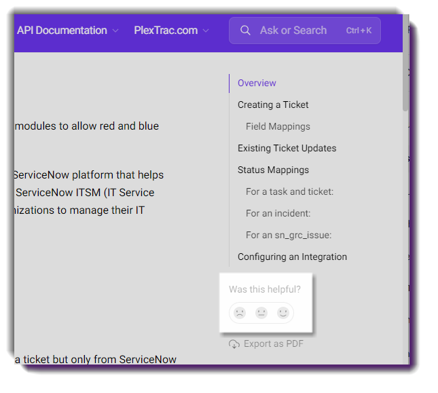
Task: Click Export as PDF link
Action: [266, 344]
